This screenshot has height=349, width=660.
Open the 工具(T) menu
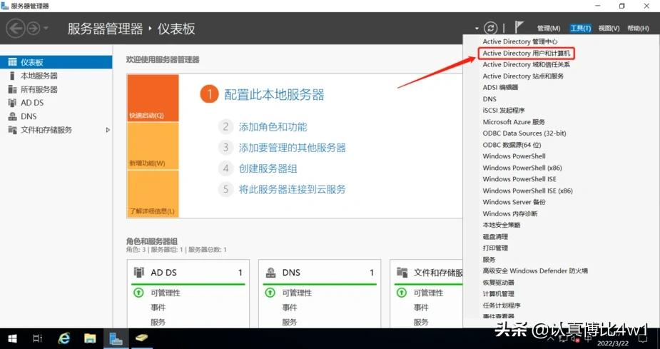[x=581, y=29]
